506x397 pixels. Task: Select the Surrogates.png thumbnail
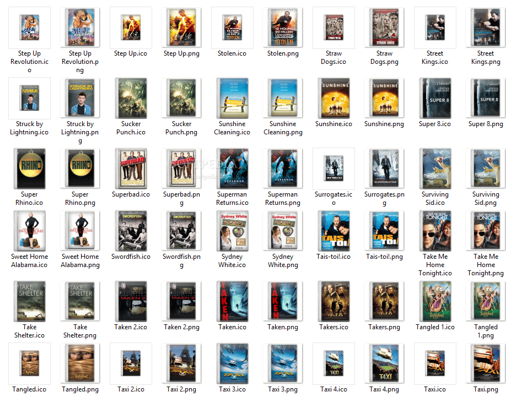click(x=384, y=168)
